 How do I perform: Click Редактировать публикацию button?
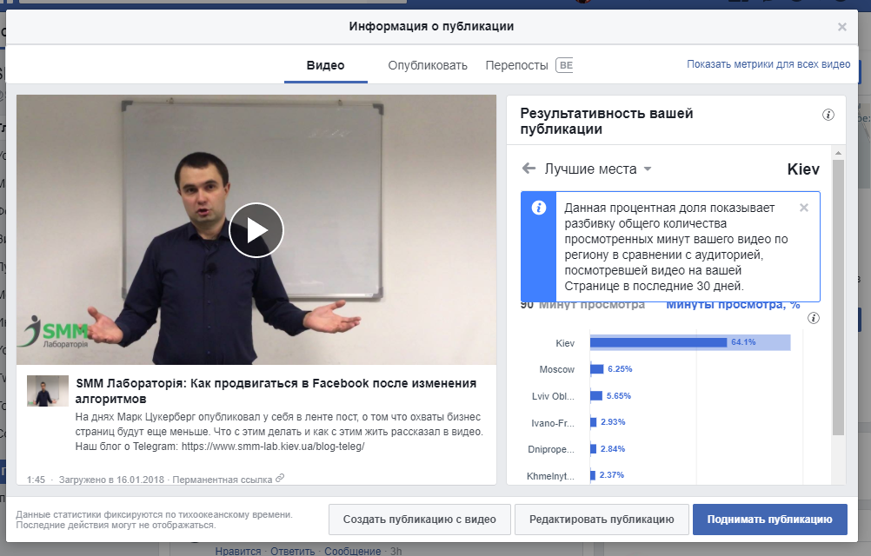pos(602,520)
